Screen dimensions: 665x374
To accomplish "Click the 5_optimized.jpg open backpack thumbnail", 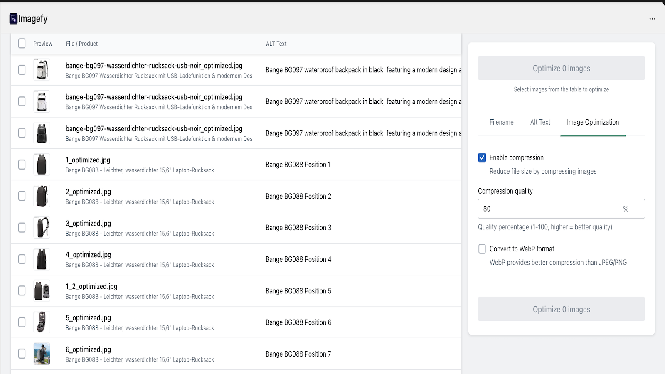I will coord(42,322).
